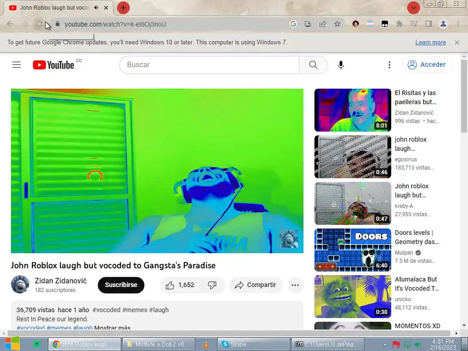Open media control queue icon
The width and height of the screenshot is (468, 351).
(x=414, y=24)
